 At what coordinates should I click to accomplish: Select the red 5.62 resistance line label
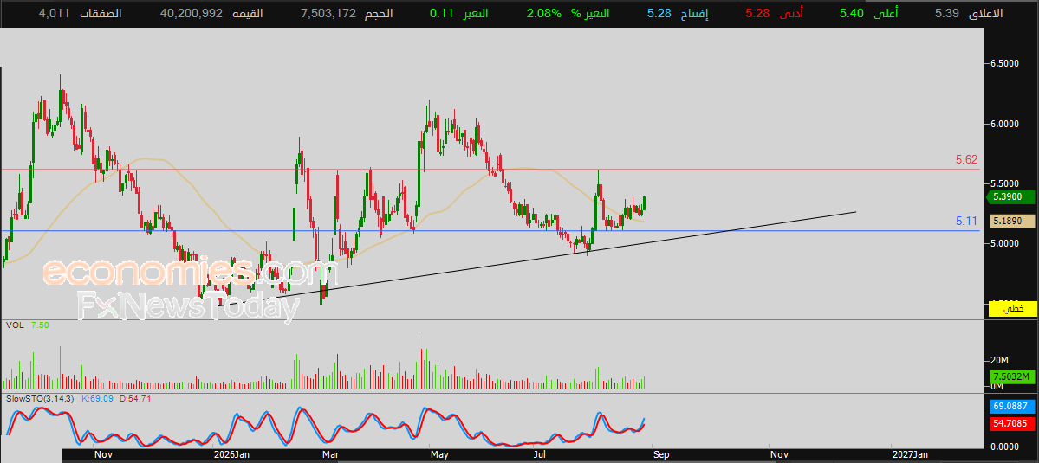pyautogui.click(x=966, y=159)
